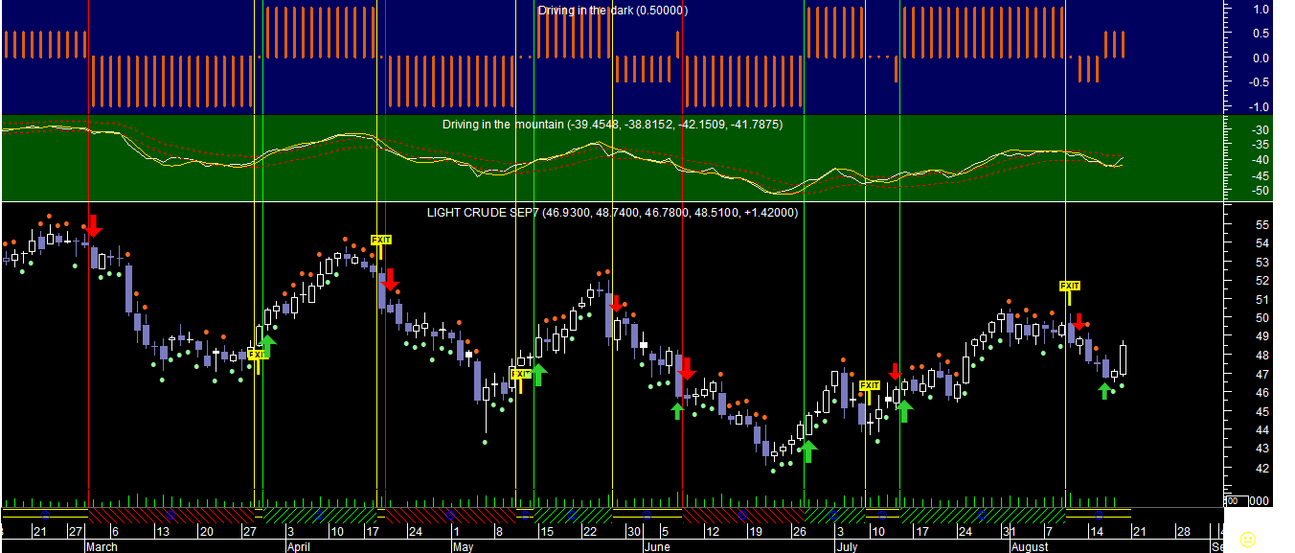Image resolution: width=1295 pixels, height=553 pixels.
Task: Click the 42 price level on the price axis
Action: click(x=1261, y=468)
